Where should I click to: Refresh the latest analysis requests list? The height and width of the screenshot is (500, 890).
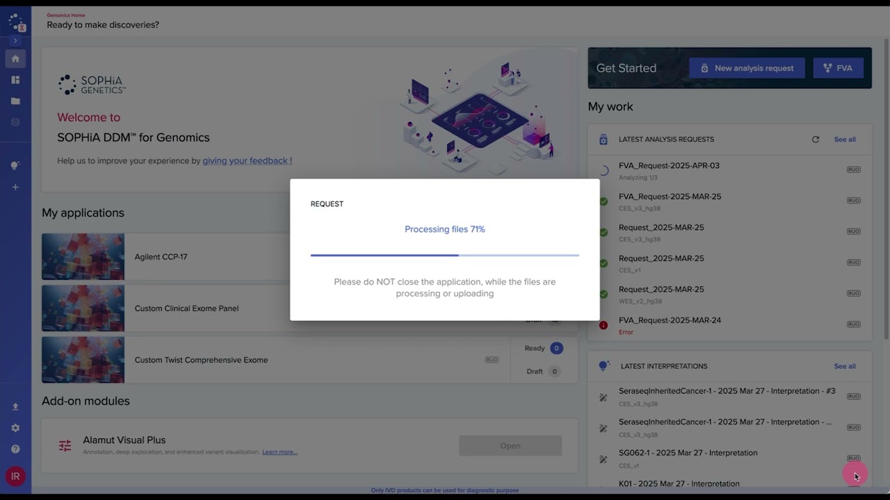coord(816,140)
